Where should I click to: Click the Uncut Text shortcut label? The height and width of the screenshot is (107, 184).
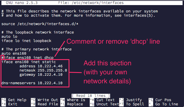coord(108,104)
